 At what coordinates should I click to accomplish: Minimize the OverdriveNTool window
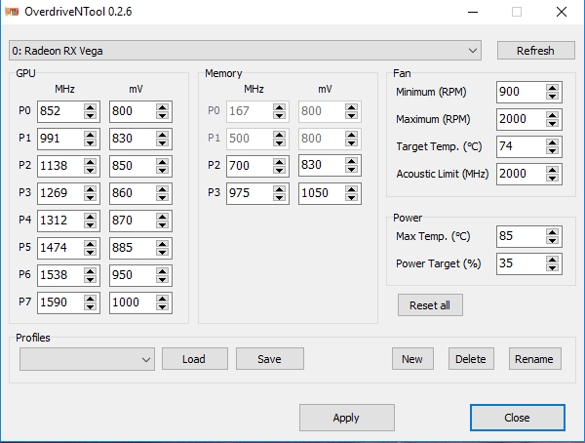pos(473,12)
